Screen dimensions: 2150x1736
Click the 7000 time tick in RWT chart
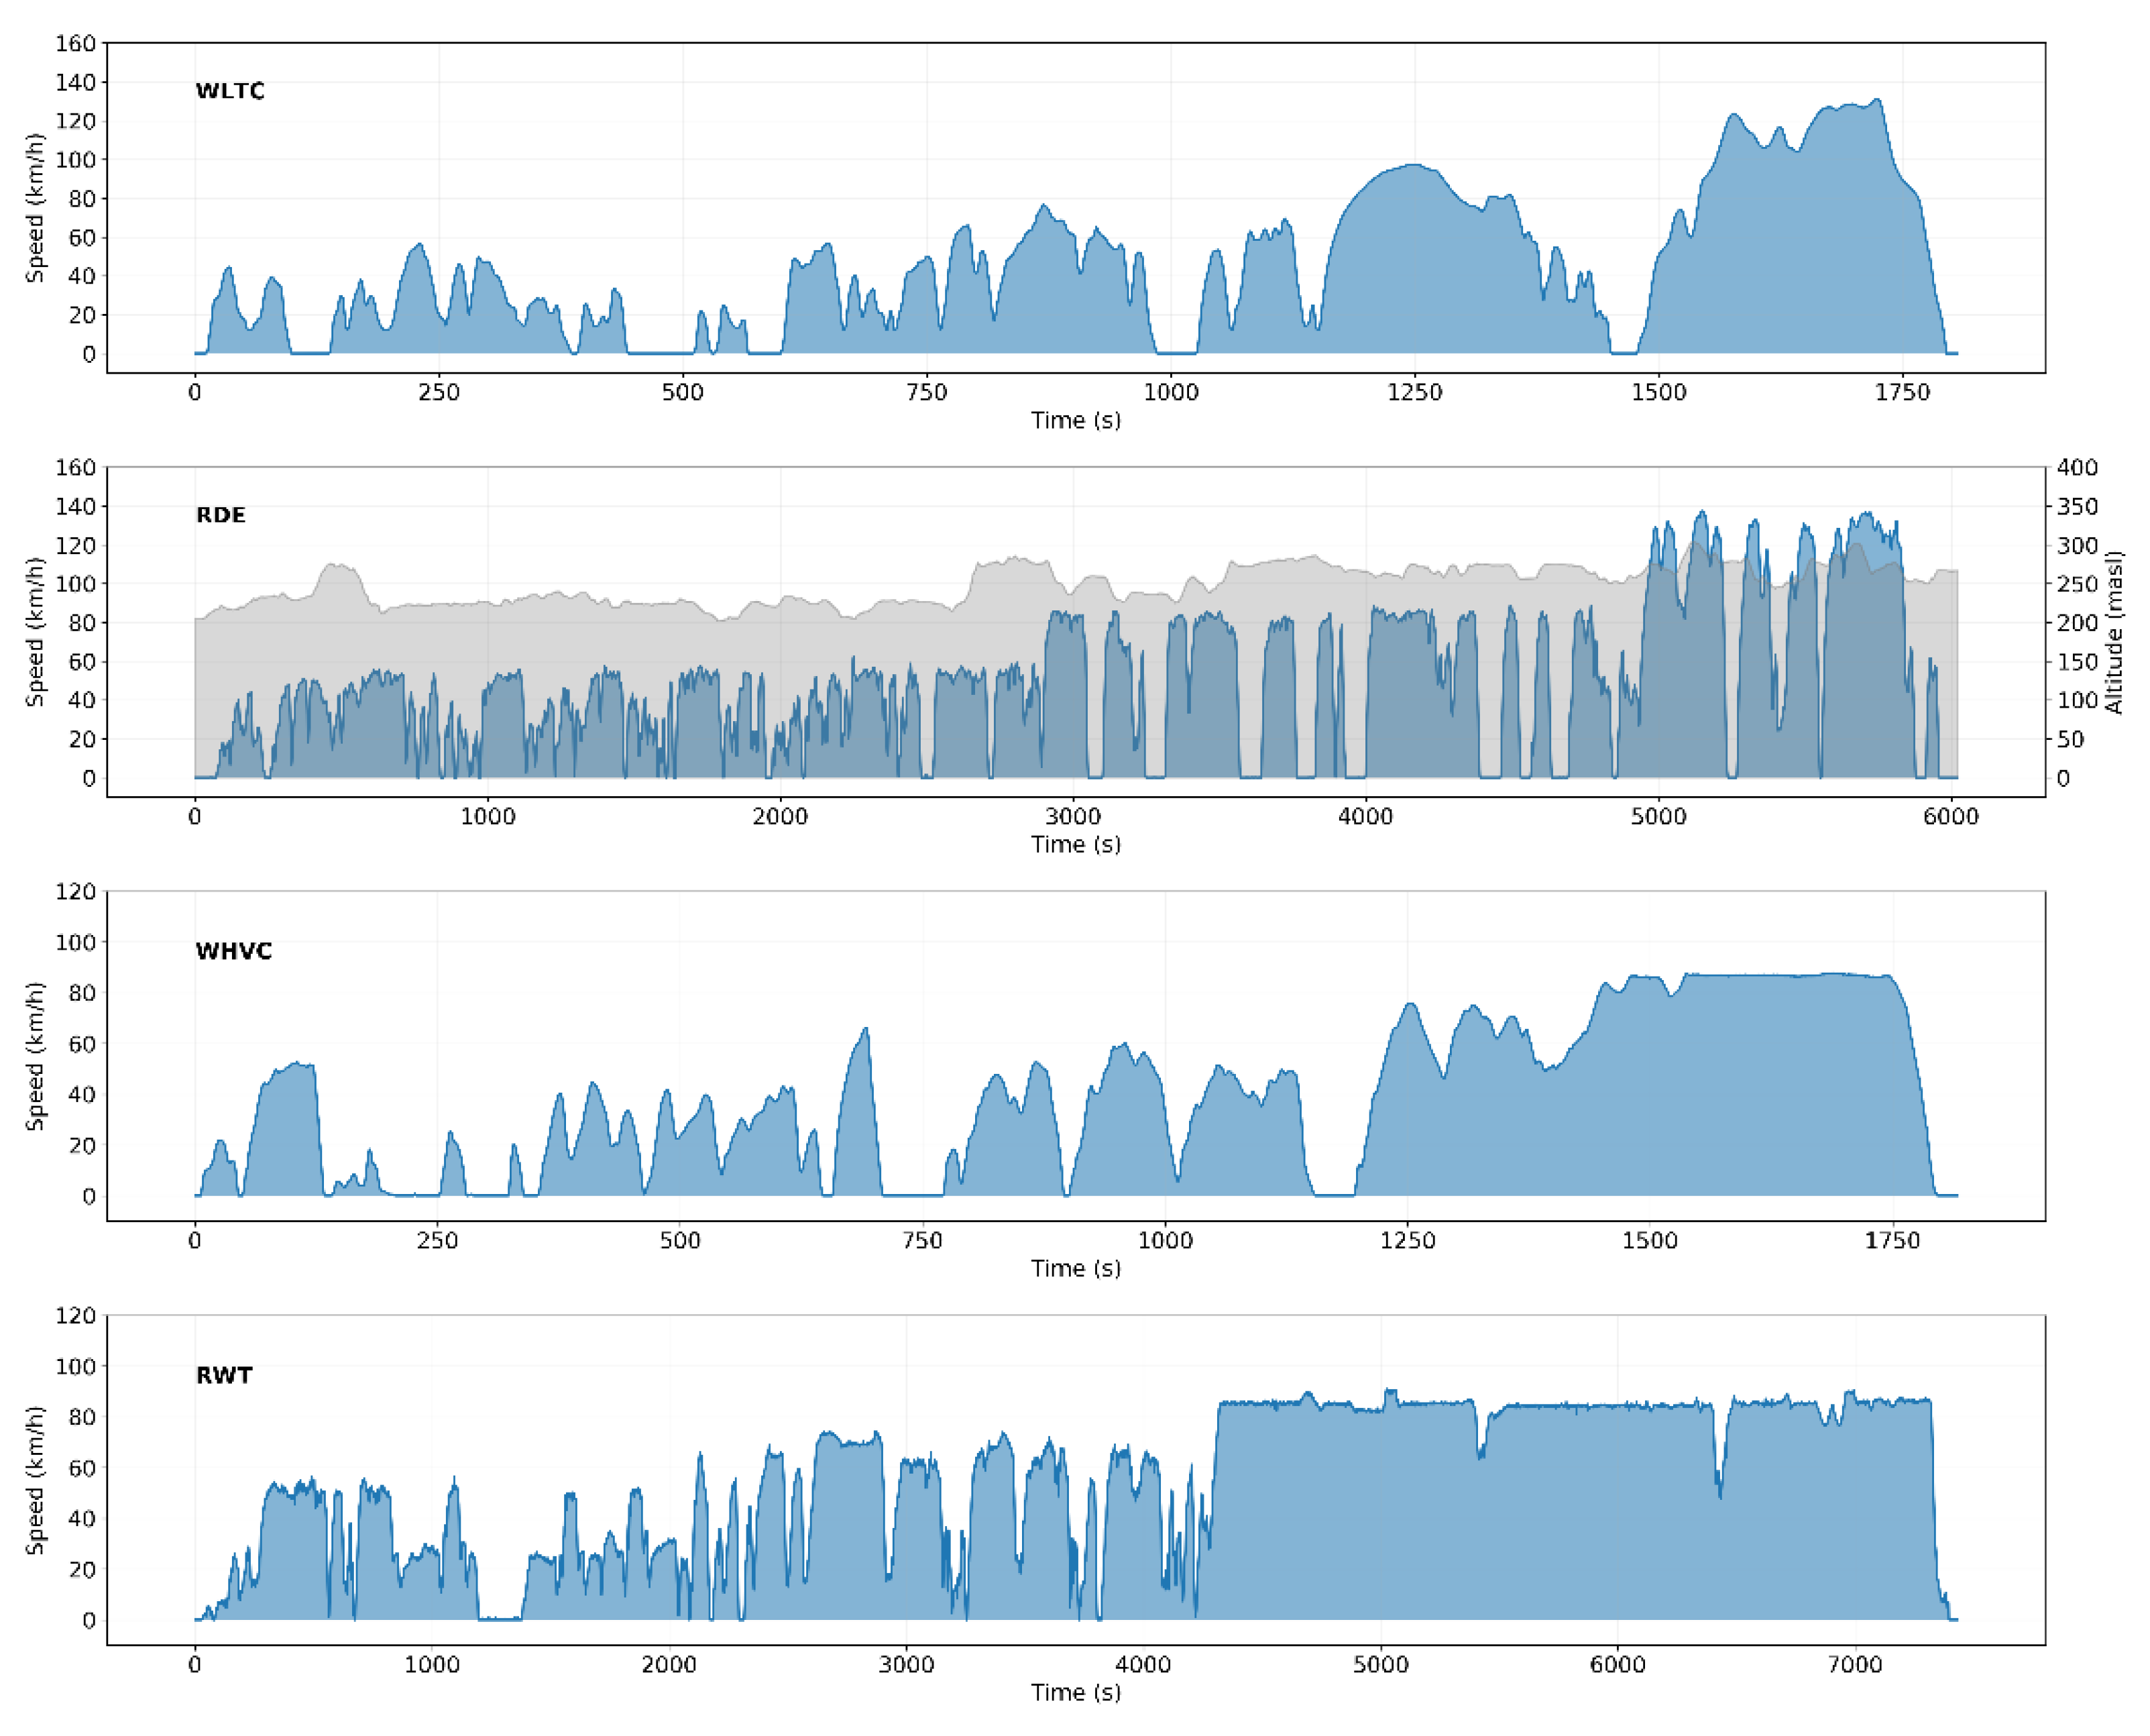tap(1855, 1665)
